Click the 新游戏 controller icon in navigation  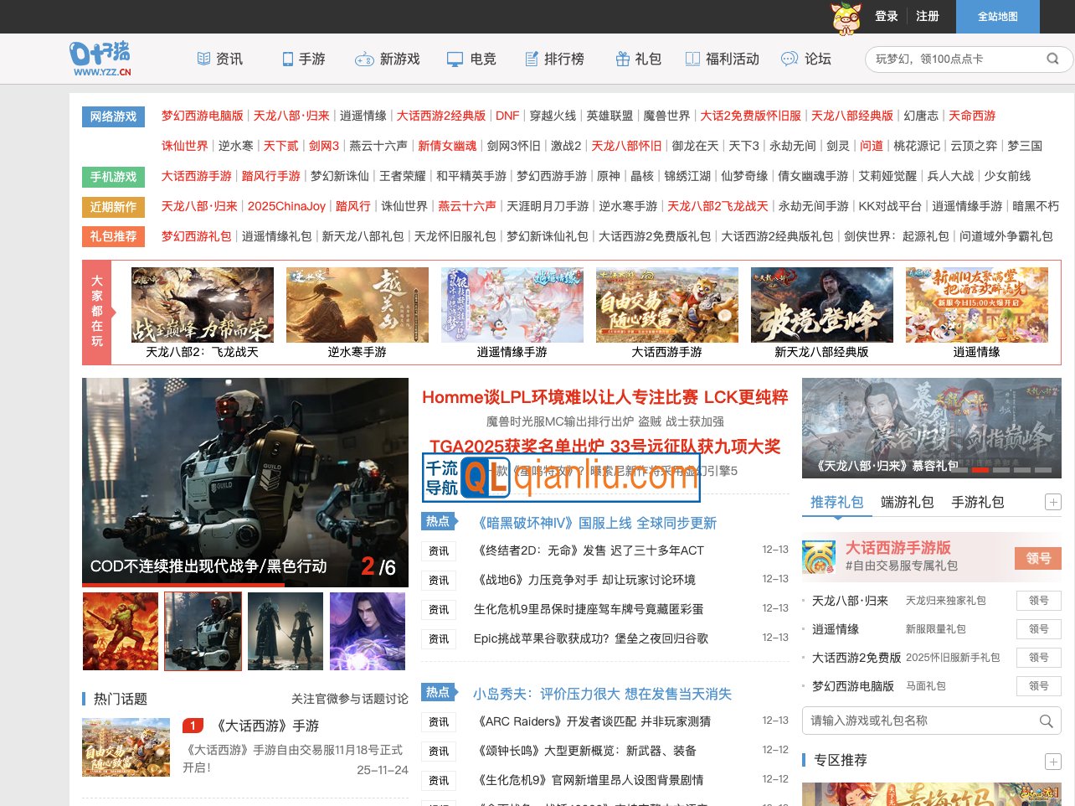pos(364,59)
